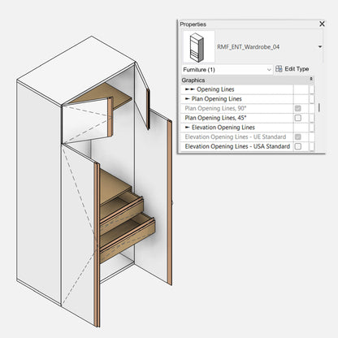Screen dimensions: 338x338
Task: Click Elevation Opening Lines - USA Standard label
Action: click(237, 146)
